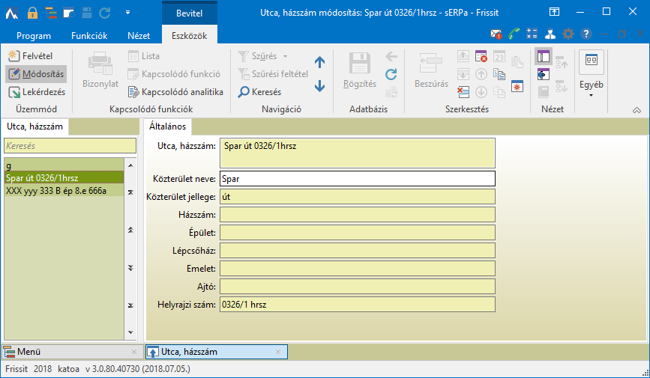Click the Házszám input field
This screenshot has width=650, height=378.
[357, 215]
